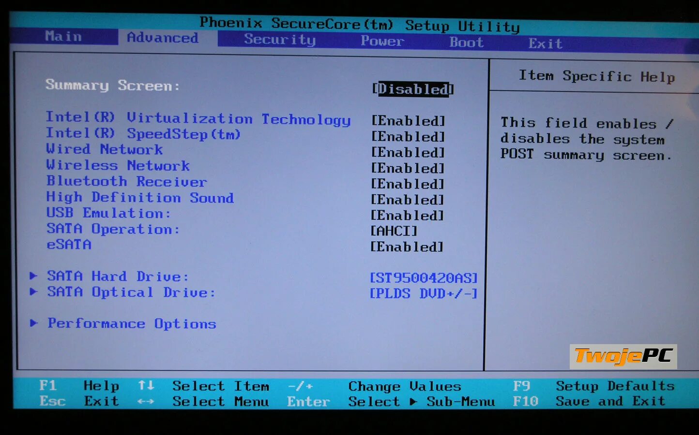Toggle Bluetooth Receiver Enabled value

pyautogui.click(x=408, y=184)
